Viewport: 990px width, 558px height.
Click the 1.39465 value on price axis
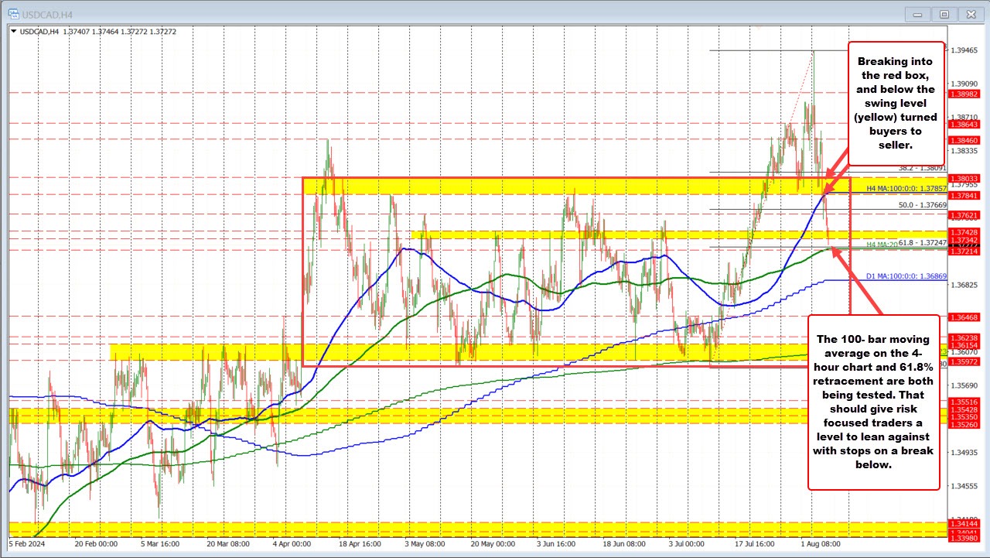point(963,50)
